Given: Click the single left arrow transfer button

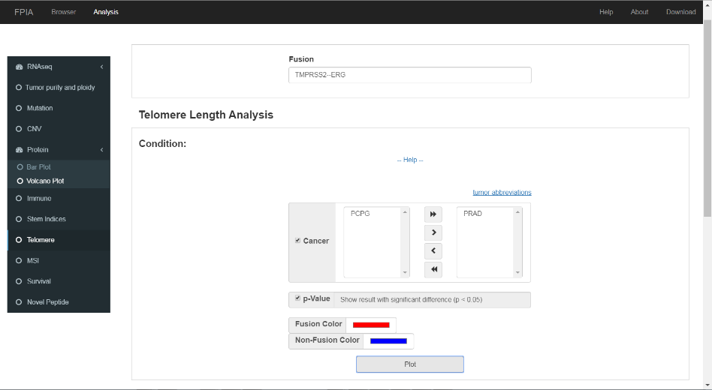Looking at the screenshot, I should click(x=433, y=250).
